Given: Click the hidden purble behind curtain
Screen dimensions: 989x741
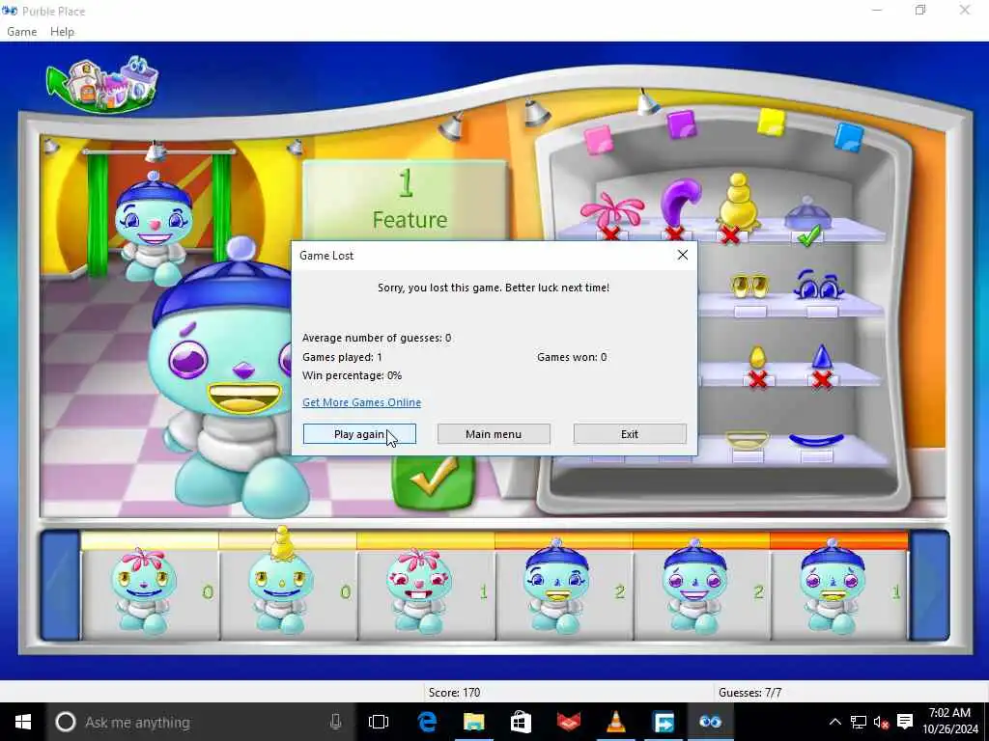Looking at the screenshot, I should click(x=154, y=227).
